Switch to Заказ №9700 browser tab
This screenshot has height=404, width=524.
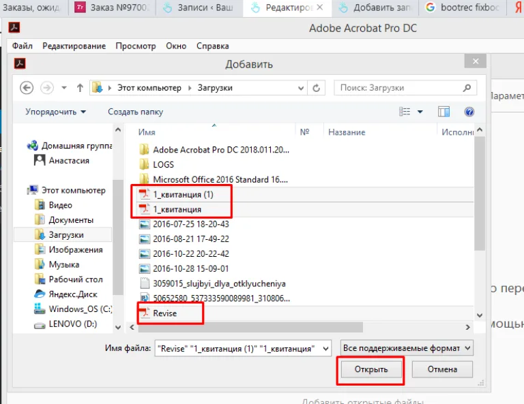pos(113,7)
